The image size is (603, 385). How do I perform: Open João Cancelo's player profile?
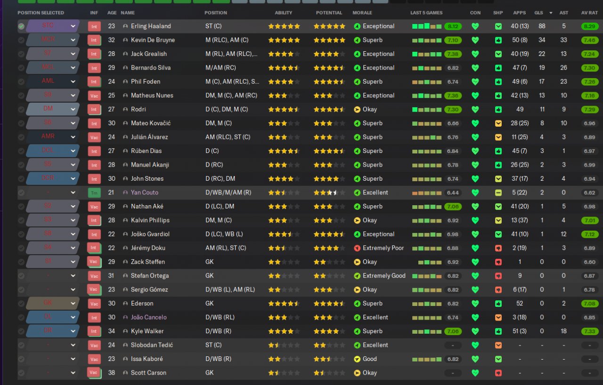coord(149,317)
